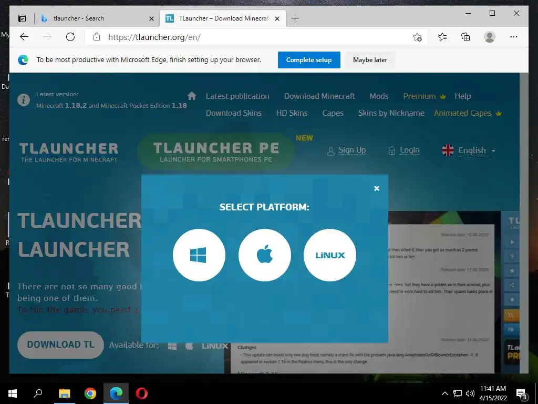The width and height of the screenshot is (538, 404).
Task: Open the Edge profile avatar
Action: [490, 37]
